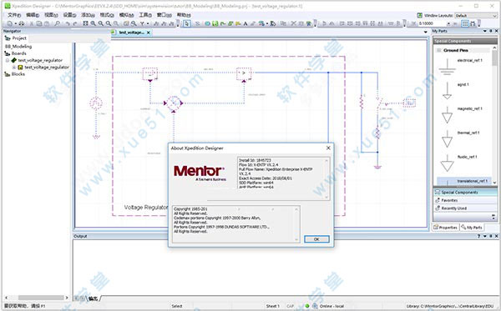Click the Paste clipboard icon
Viewport: 501px width, 311px height.
pos(47,23)
